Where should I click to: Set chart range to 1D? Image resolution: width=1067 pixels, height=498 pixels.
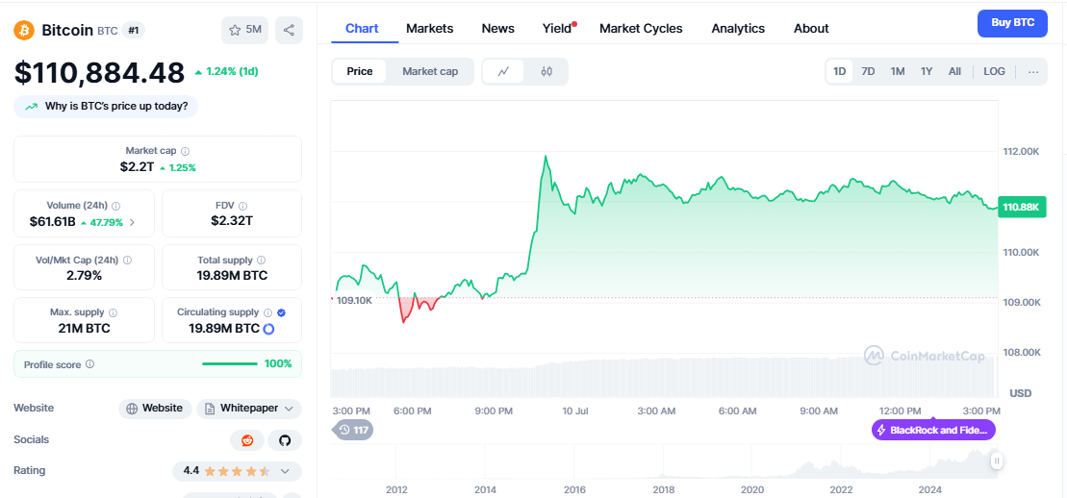point(840,71)
